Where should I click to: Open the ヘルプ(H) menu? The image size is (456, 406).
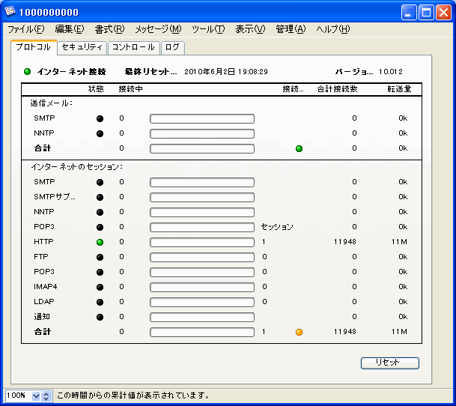tap(332, 29)
